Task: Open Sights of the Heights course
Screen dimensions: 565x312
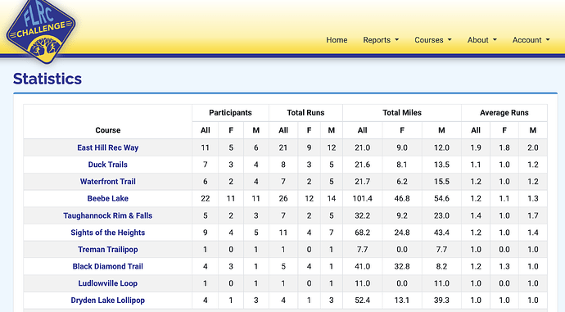Action: point(108,233)
